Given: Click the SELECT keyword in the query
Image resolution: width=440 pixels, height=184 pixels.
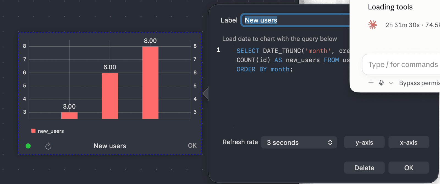Looking at the screenshot, I should [248, 51].
